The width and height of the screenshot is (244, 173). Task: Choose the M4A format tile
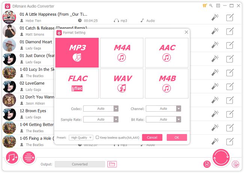pyautogui.click(x=122, y=53)
